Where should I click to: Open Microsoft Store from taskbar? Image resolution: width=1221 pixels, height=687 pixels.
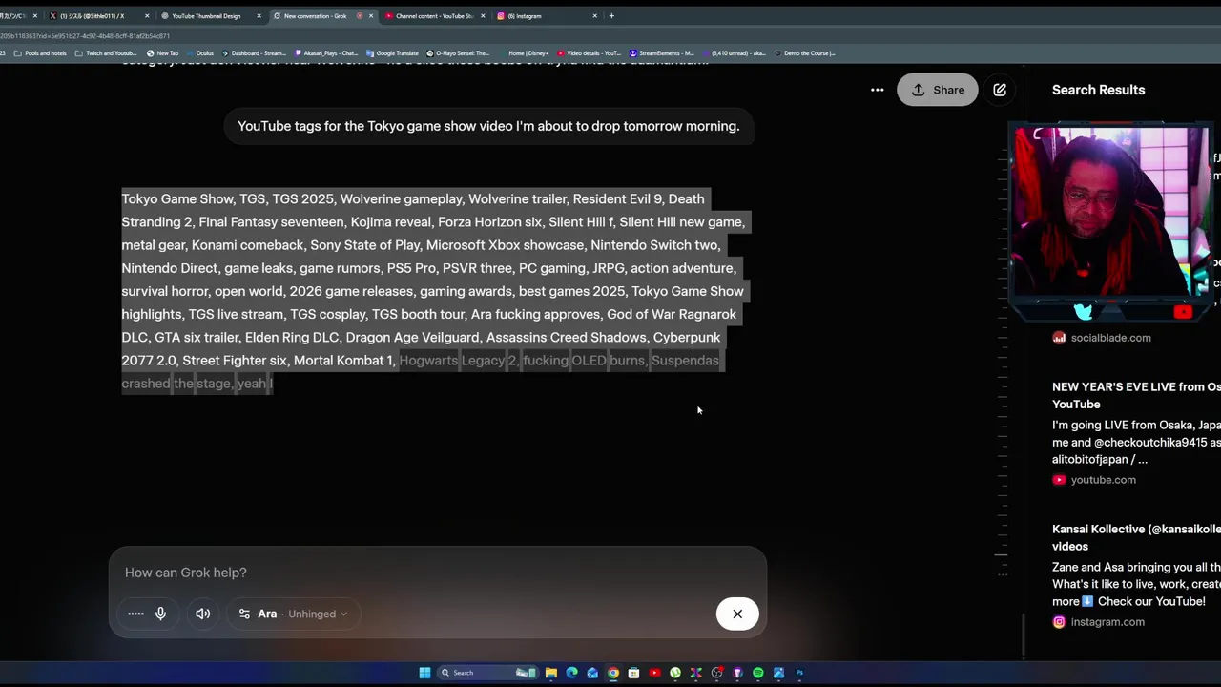pyautogui.click(x=633, y=673)
